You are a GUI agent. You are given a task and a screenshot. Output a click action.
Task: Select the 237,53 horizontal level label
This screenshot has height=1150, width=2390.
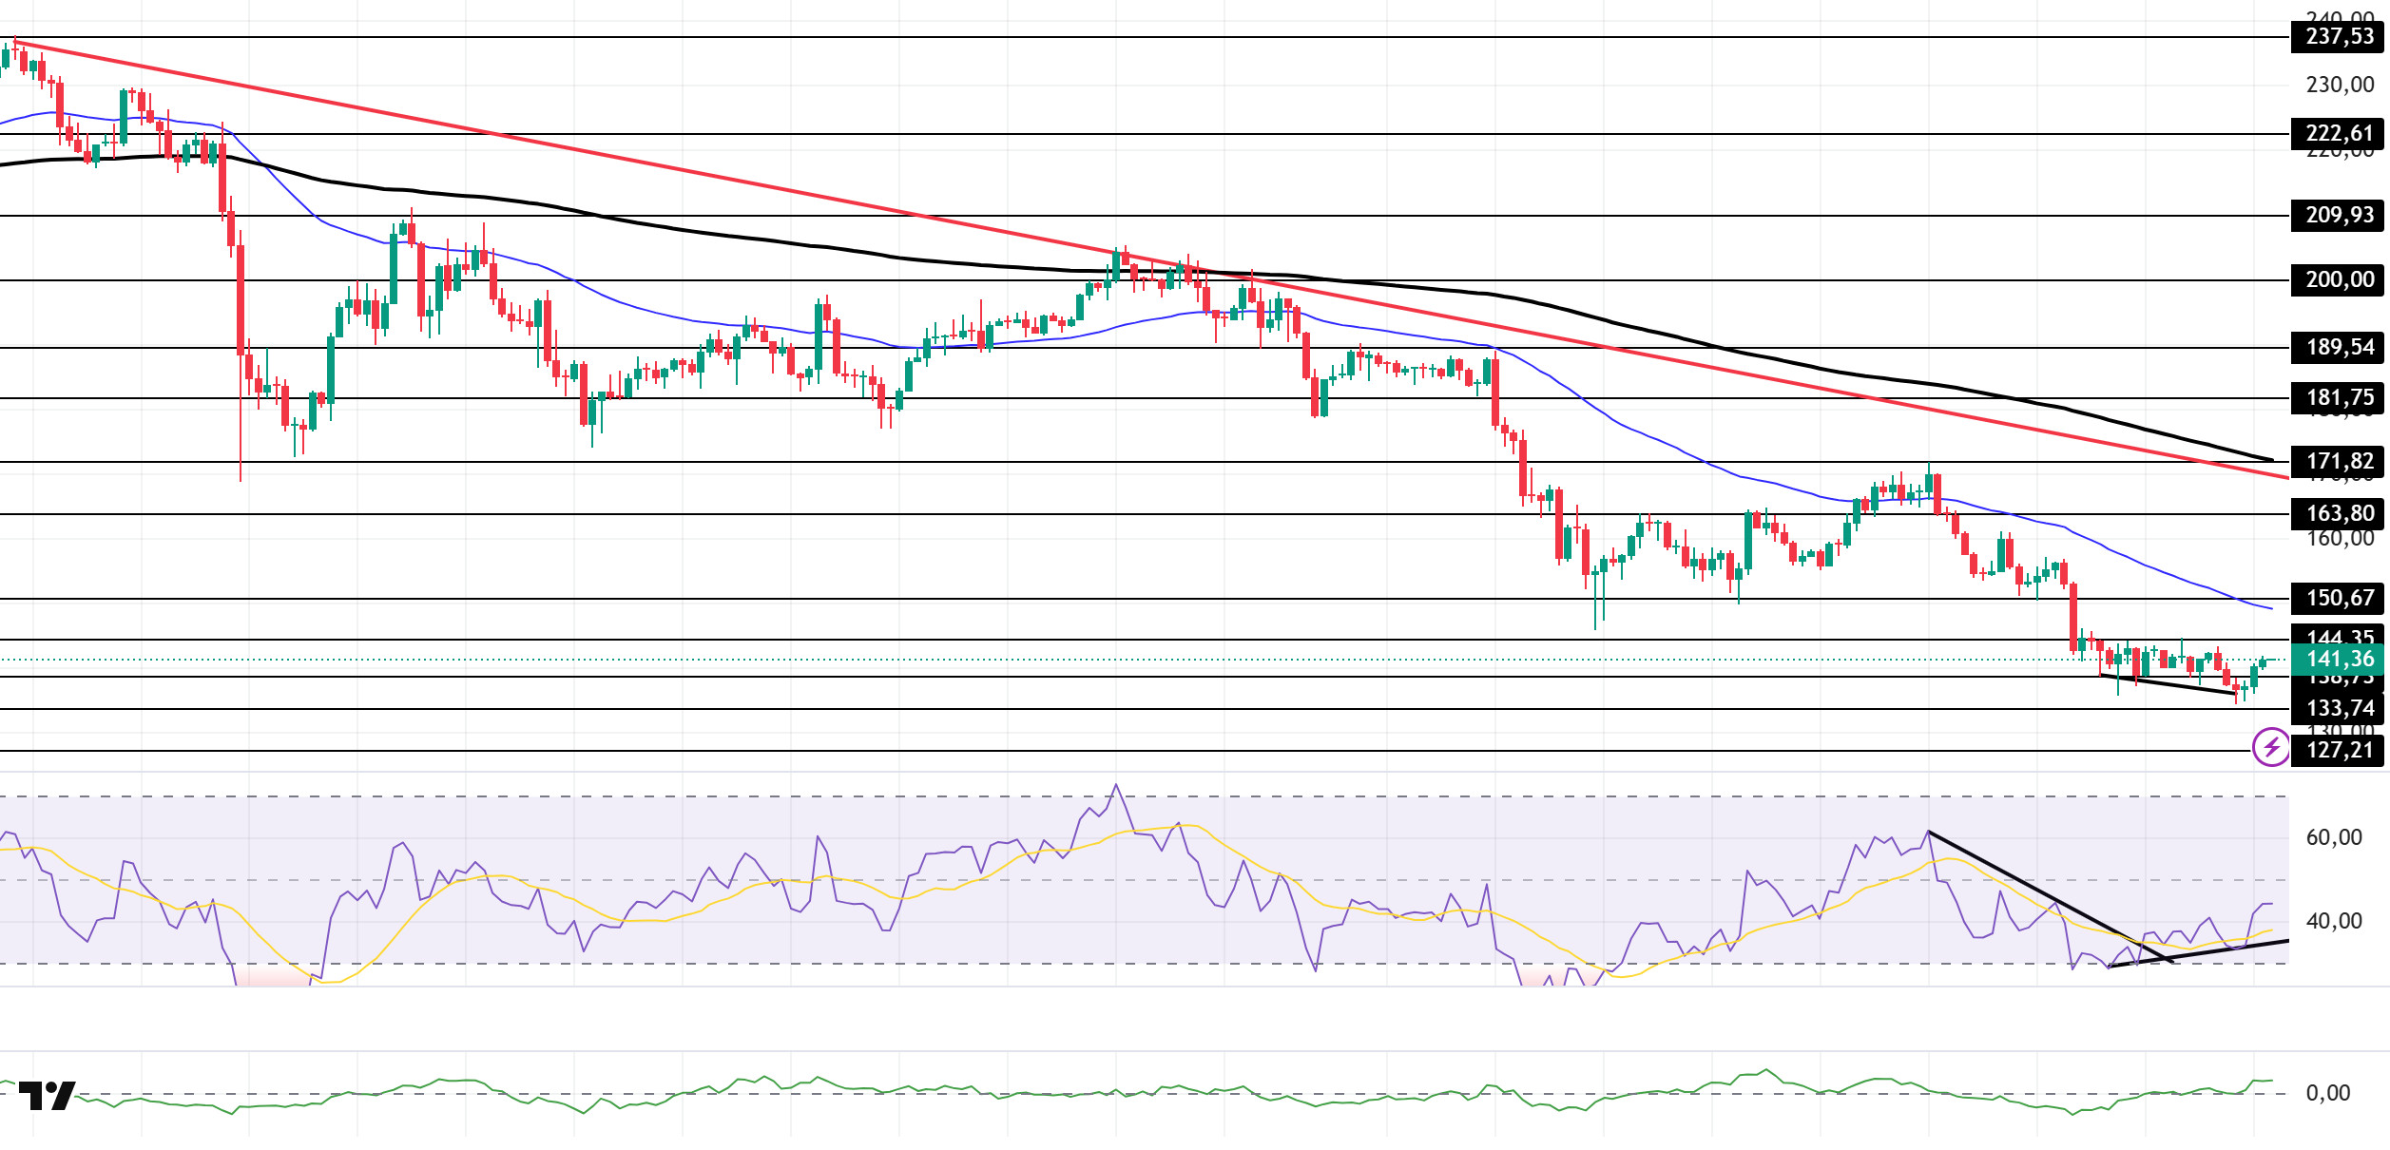[2338, 37]
